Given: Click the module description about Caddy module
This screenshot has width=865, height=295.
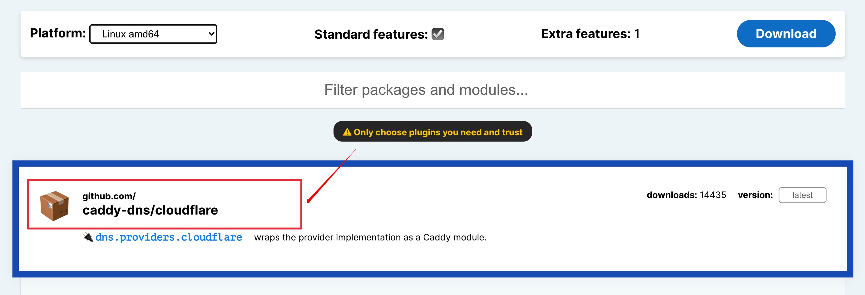Looking at the screenshot, I should pyautogui.click(x=370, y=237).
